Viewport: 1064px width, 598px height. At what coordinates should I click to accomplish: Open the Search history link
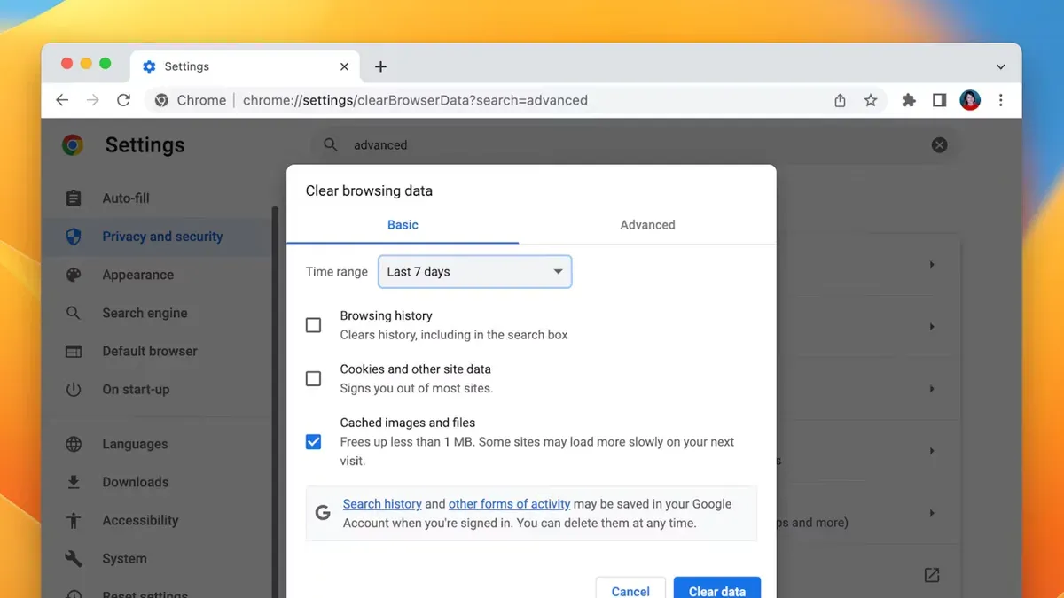pos(382,504)
